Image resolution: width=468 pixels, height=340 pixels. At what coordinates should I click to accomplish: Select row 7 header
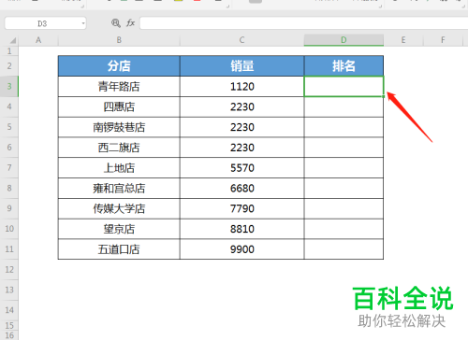[x=9, y=168]
